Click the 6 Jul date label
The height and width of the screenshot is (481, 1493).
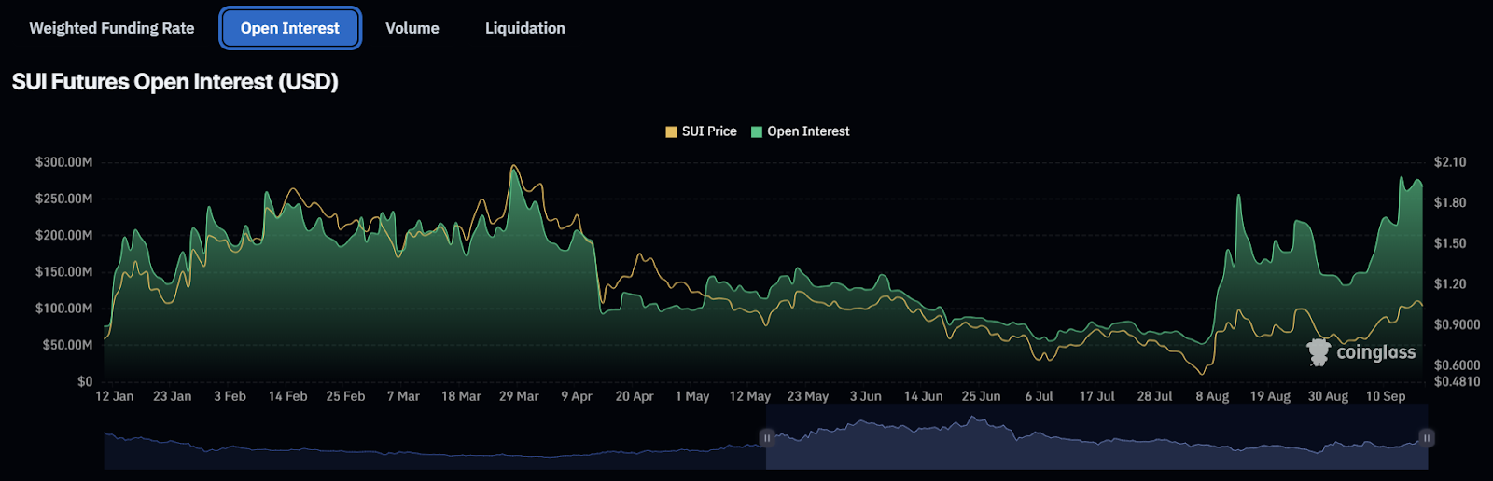point(1039,396)
